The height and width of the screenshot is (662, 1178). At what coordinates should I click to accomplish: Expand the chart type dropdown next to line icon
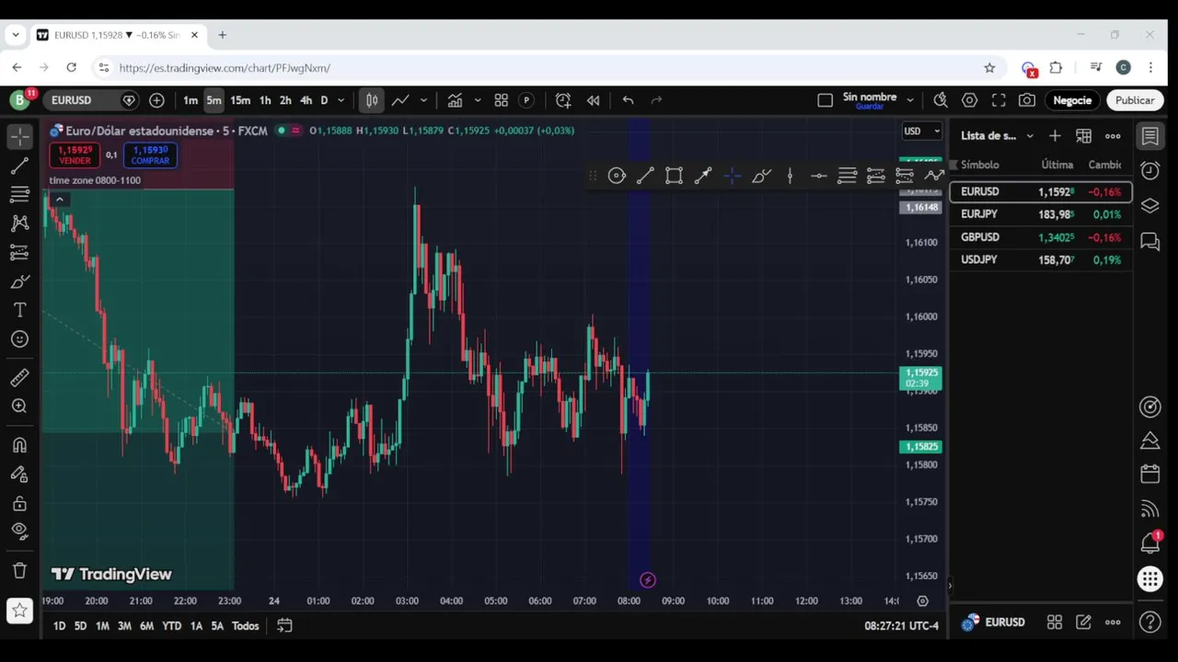point(423,100)
